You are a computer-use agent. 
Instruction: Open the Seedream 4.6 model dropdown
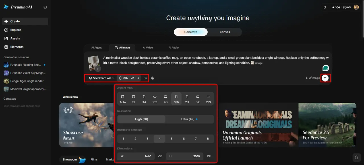102,78
